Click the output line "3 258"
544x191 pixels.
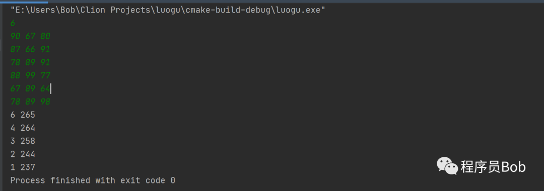point(23,141)
